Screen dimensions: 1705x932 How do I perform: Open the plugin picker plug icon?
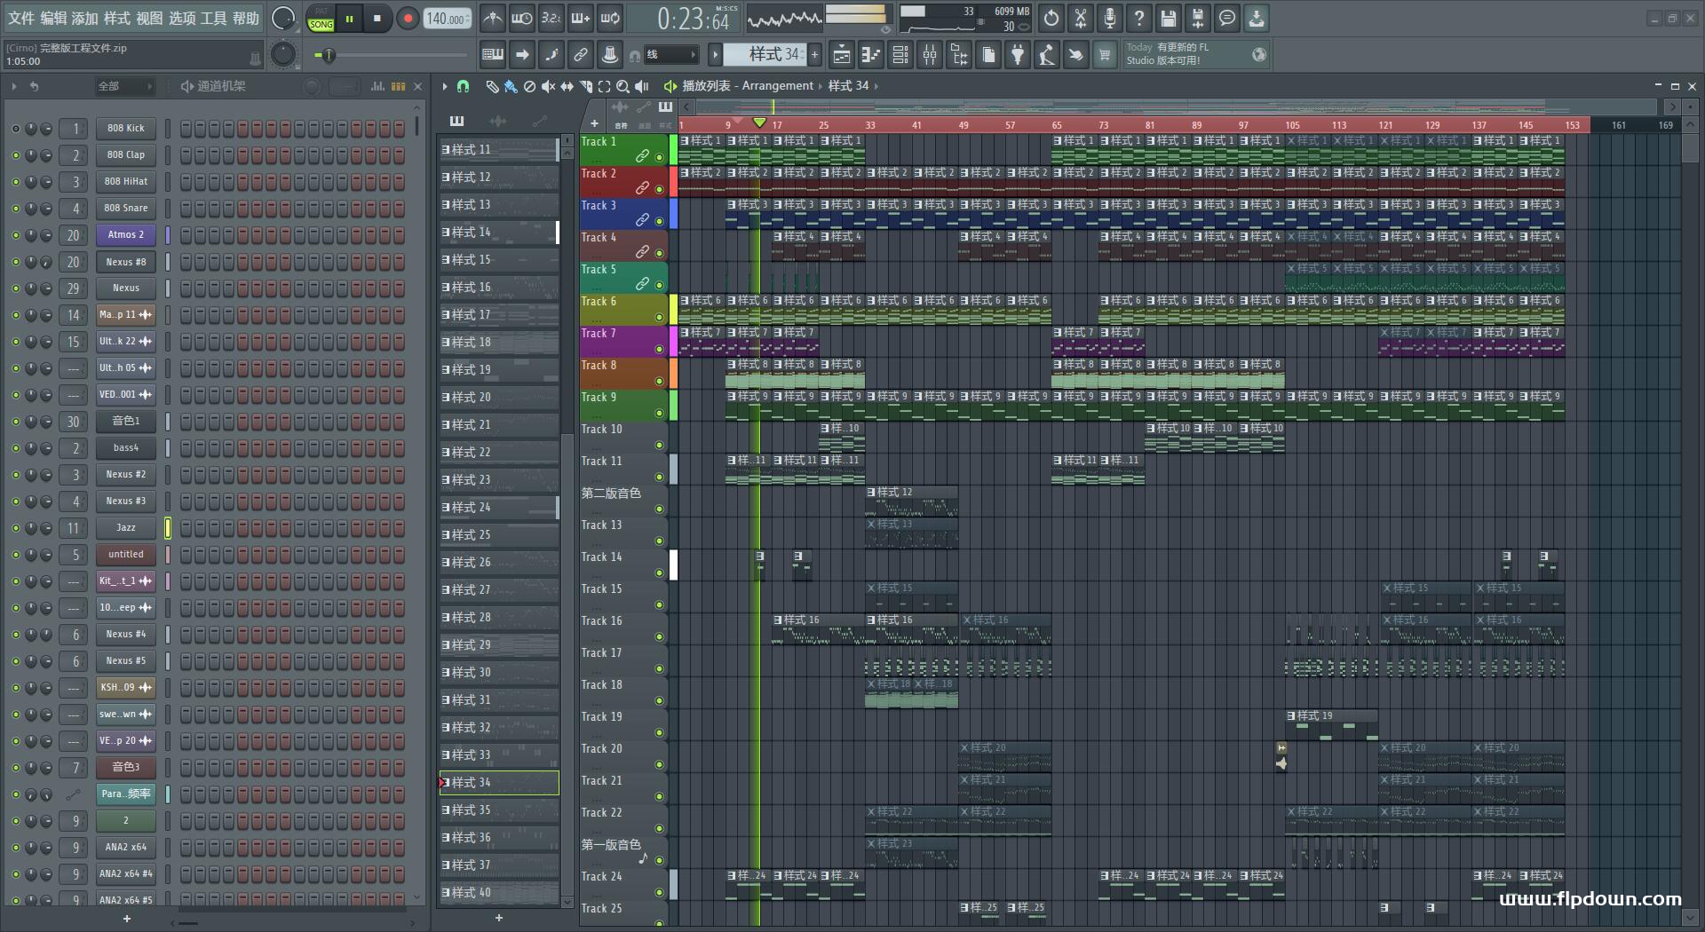coord(1018,55)
